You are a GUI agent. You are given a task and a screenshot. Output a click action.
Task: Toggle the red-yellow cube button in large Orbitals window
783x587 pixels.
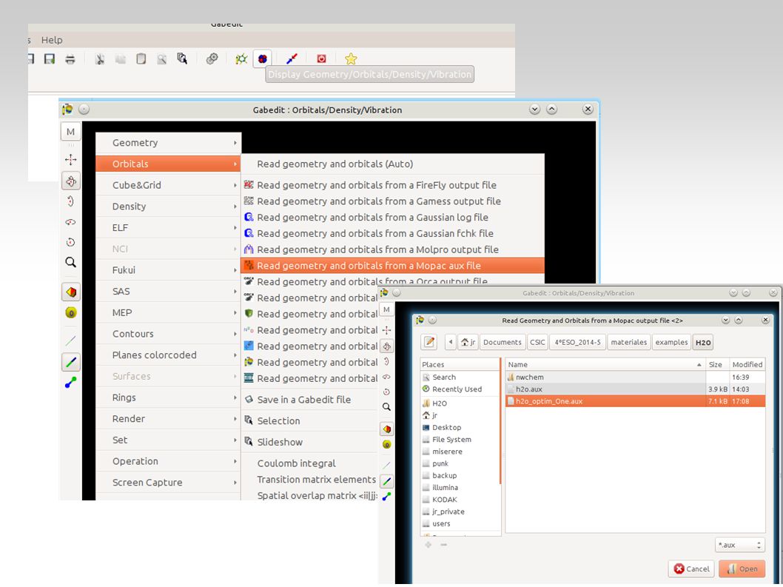(x=70, y=292)
